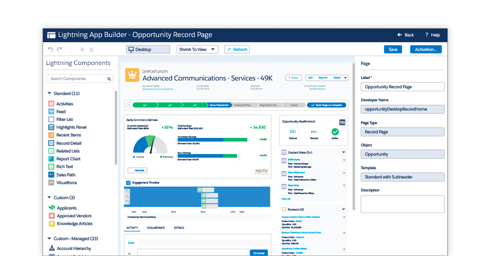Click the undo arrow in the toolbar
The height and width of the screenshot is (256, 490).
click(51, 49)
